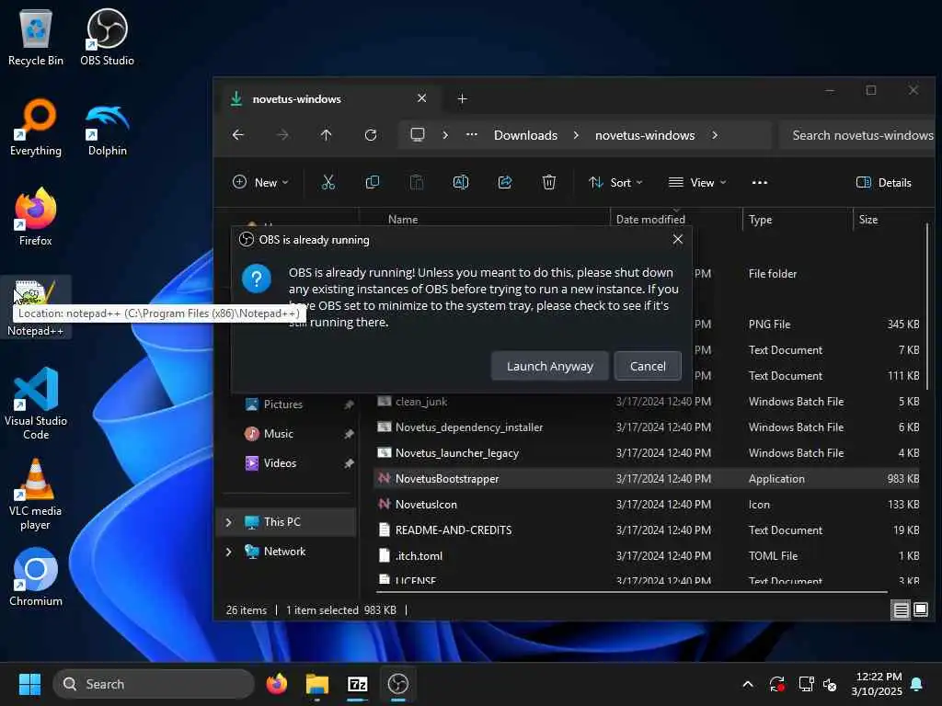Add a new Explorer tab
Viewport: 942px width, 706px height.
(462, 98)
